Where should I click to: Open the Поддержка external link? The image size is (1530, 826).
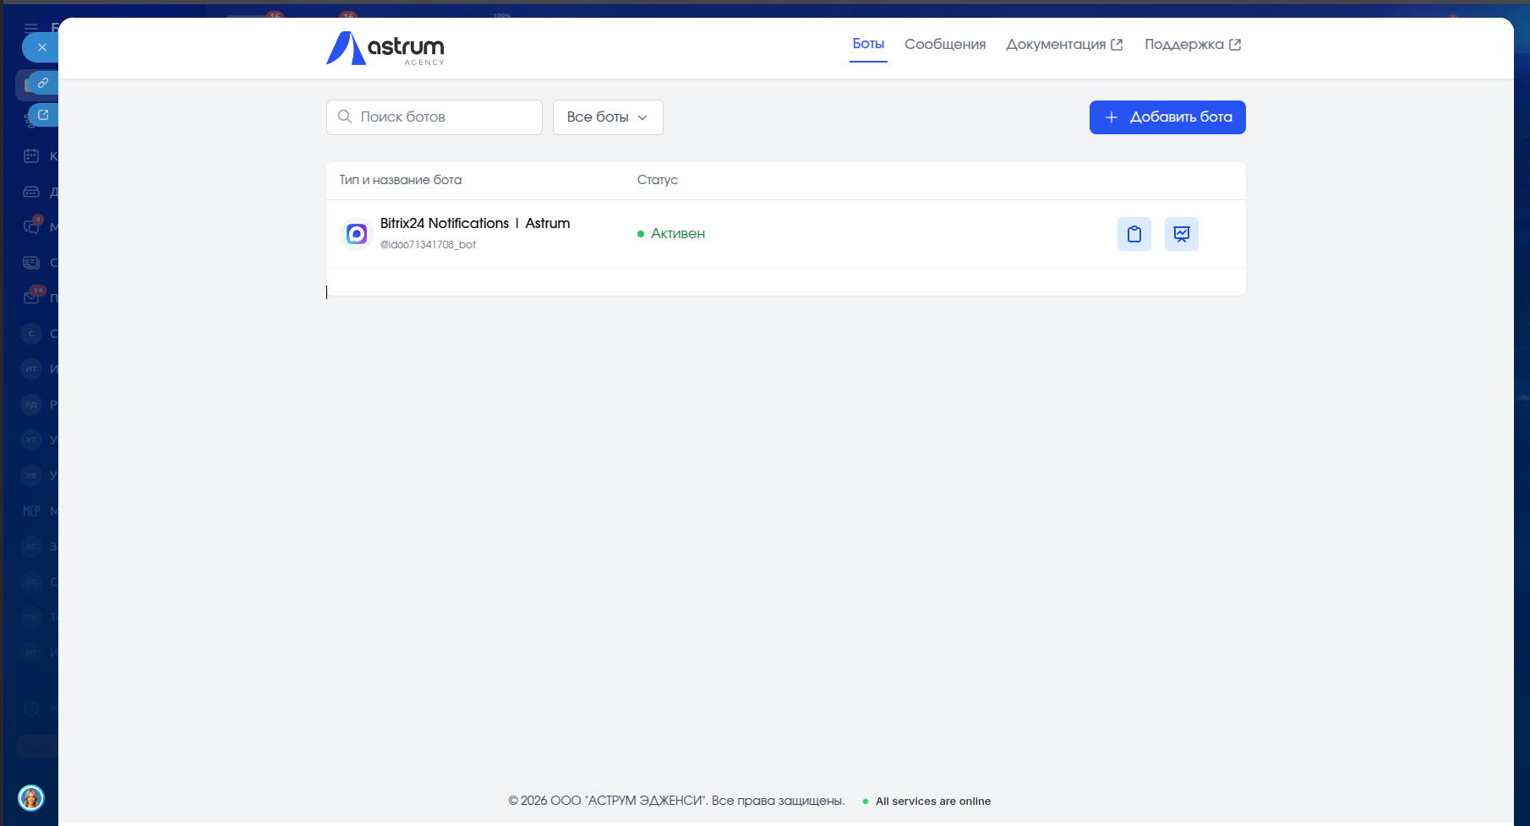click(1193, 44)
